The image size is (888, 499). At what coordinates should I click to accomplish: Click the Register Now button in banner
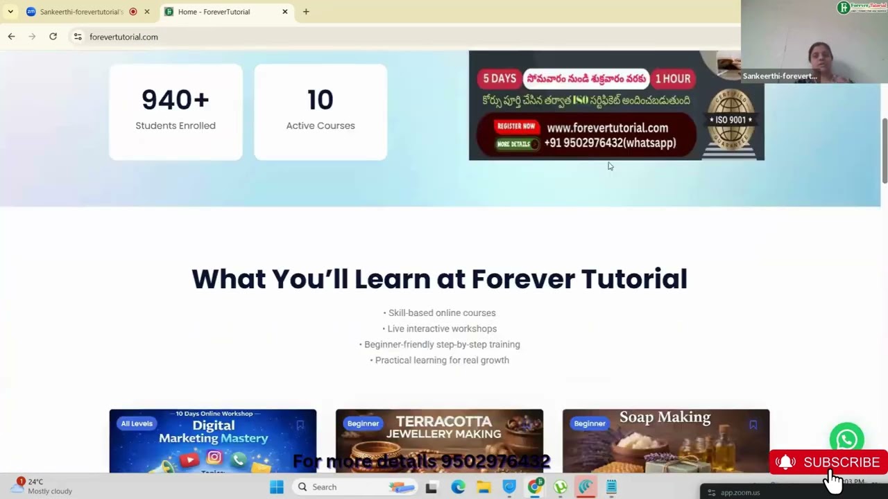(515, 126)
